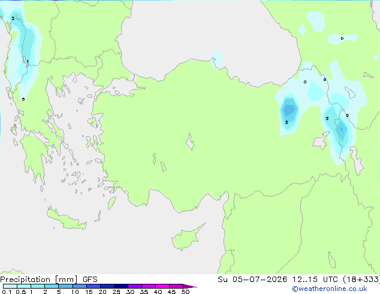
Task: Select the 35–40 mm legend swatch
Action: 149,286
